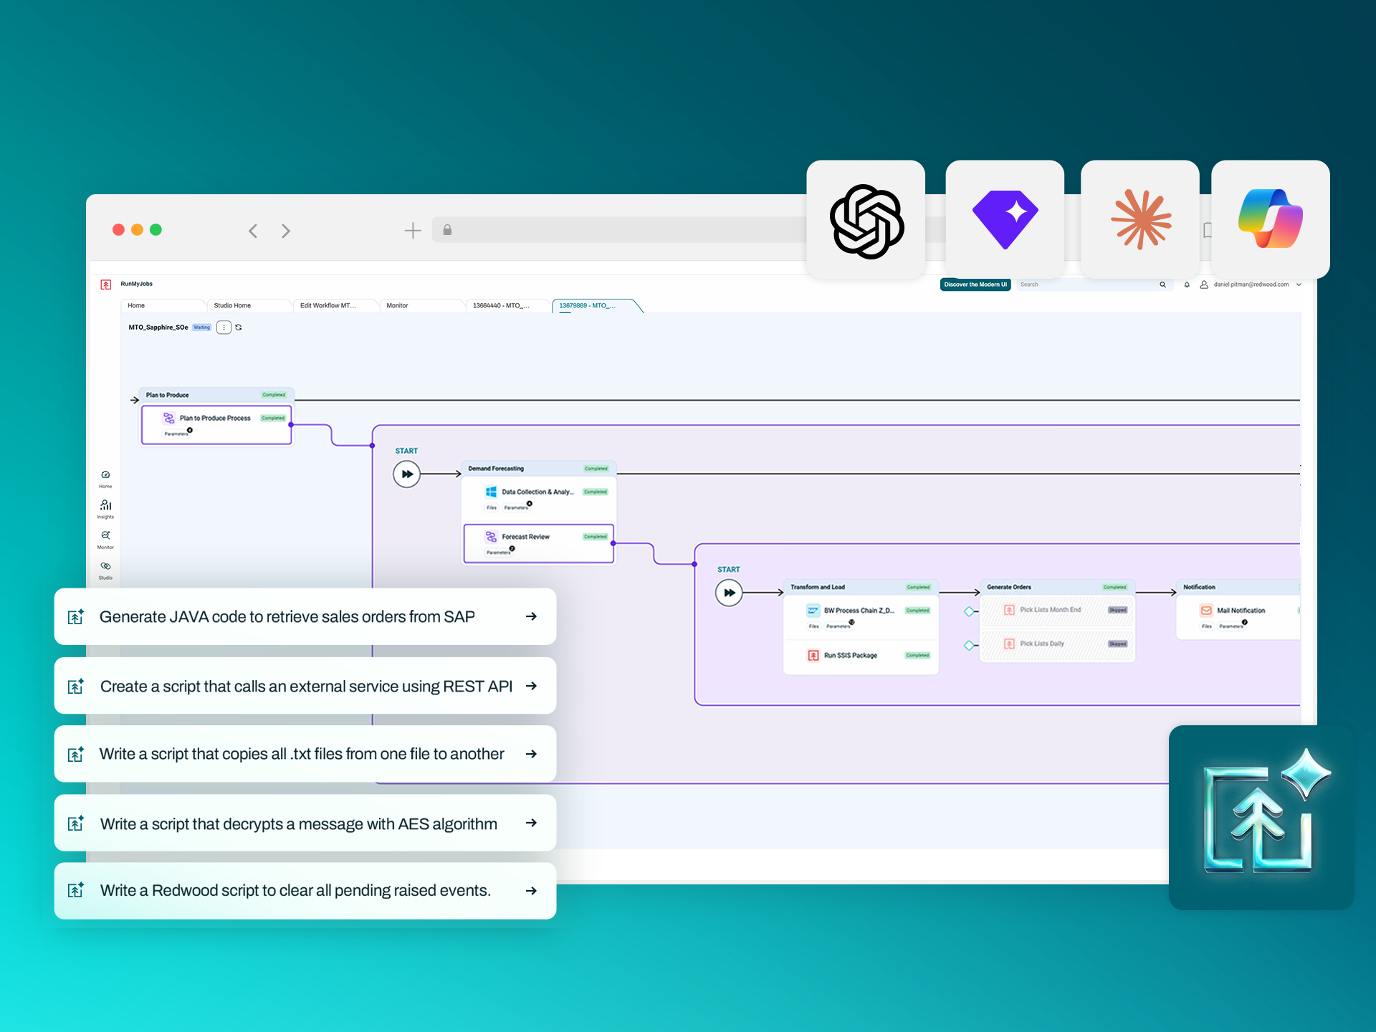The height and width of the screenshot is (1032, 1376).
Task: Click the first START fast-forward button
Action: click(407, 474)
